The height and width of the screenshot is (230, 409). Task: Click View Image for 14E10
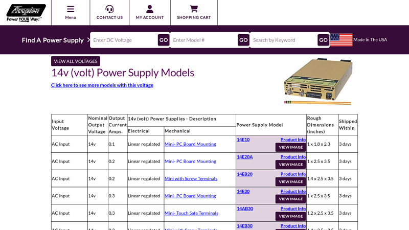click(290, 147)
